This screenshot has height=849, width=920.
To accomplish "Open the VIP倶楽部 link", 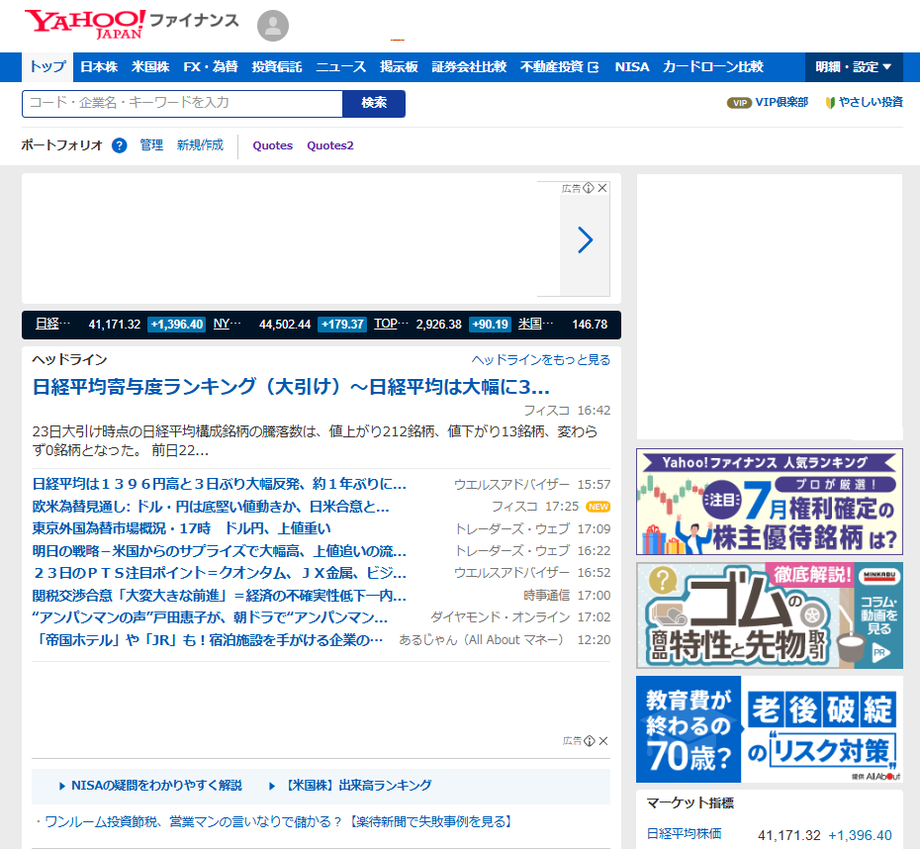I will tap(782, 103).
